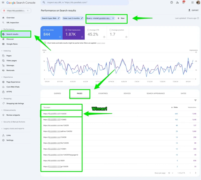Screen dimensions: 201x180
Task: Open the Google apps grid
Action: click(192, 3)
